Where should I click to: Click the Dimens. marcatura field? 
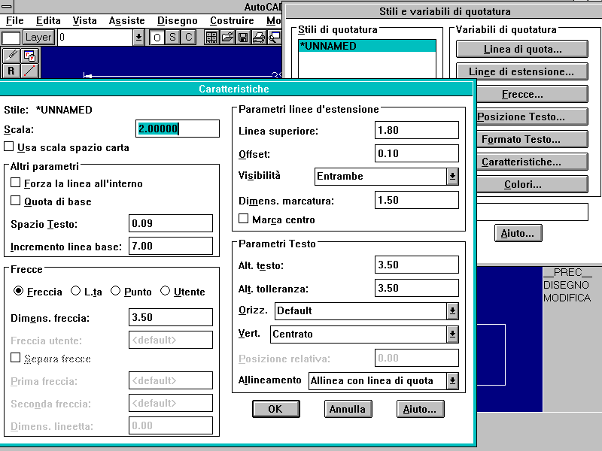coord(417,200)
